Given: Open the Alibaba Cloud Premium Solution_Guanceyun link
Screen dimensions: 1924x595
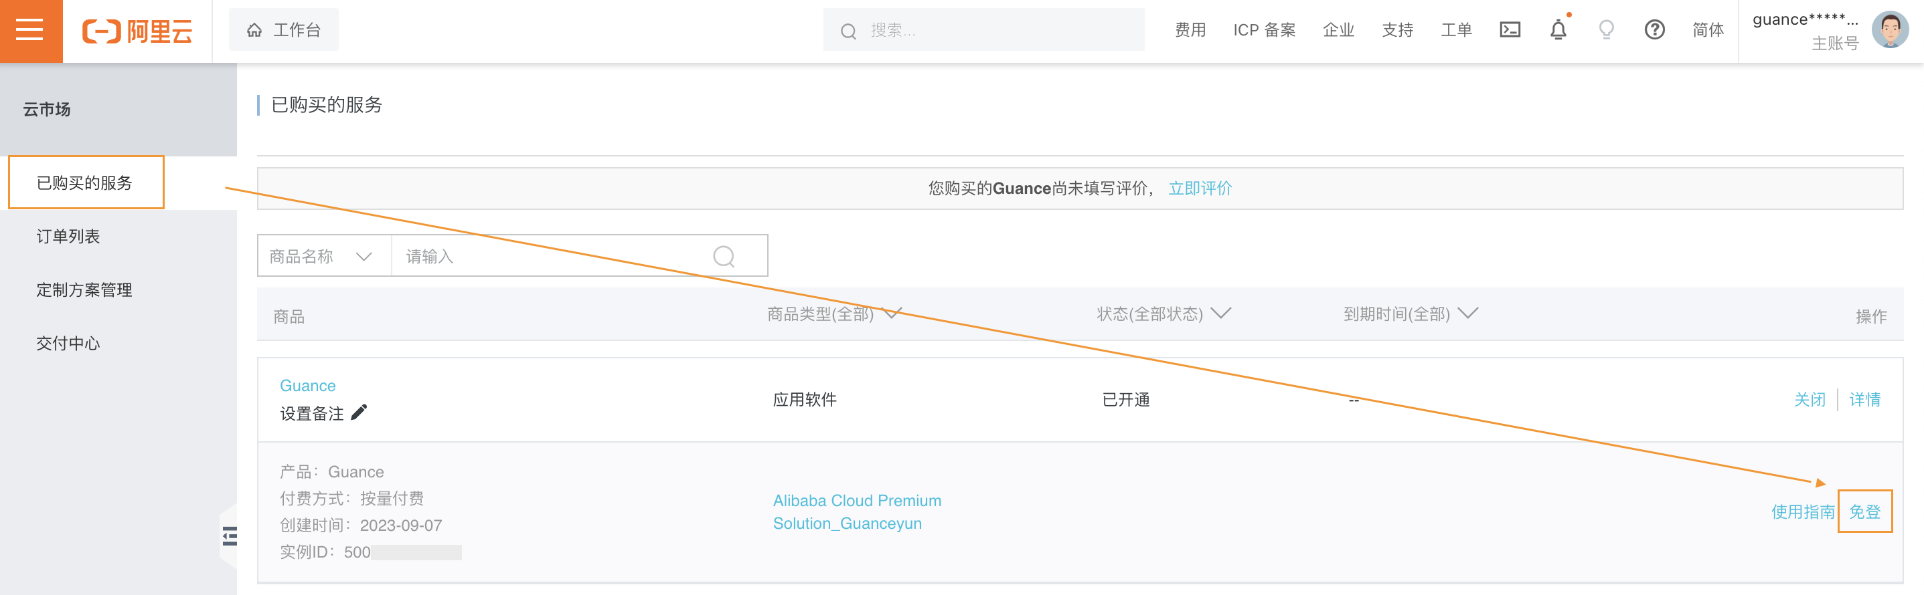Looking at the screenshot, I should (x=857, y=512).
